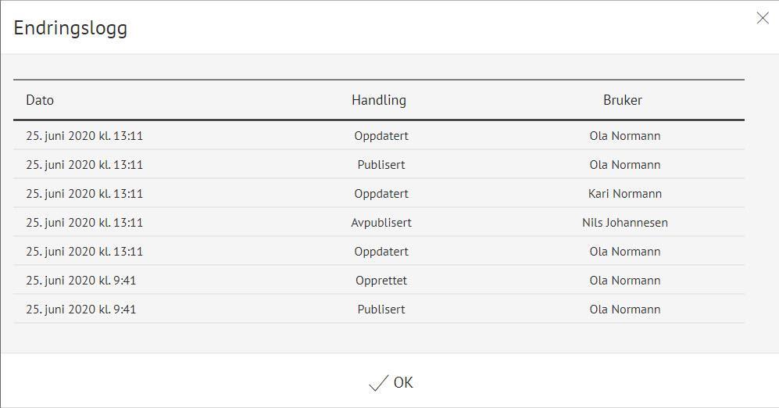This screenshot has height=408, width=779.
Task: Select the Opprettet action entry
Action: pos(381,281)
